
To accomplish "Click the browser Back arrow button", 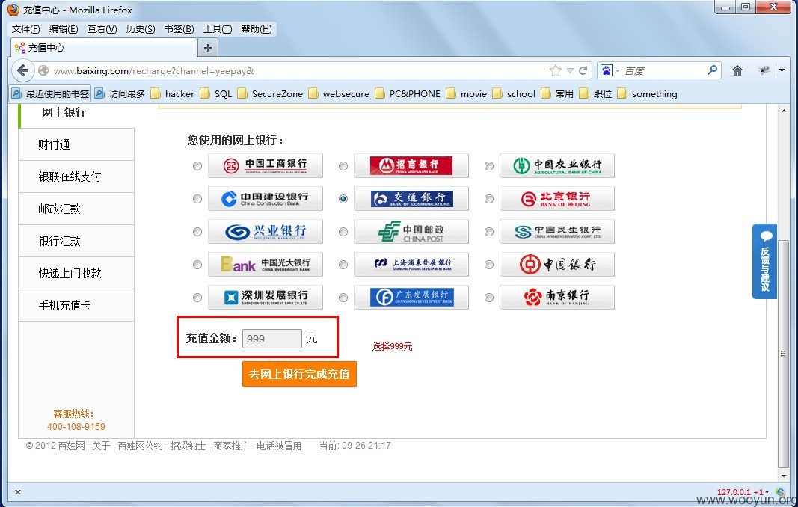I will (x=22, y=70).
